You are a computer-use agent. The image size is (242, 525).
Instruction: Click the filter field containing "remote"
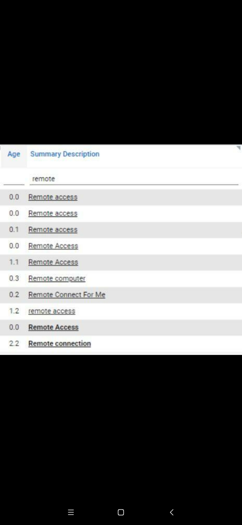(x=134, y=179)
